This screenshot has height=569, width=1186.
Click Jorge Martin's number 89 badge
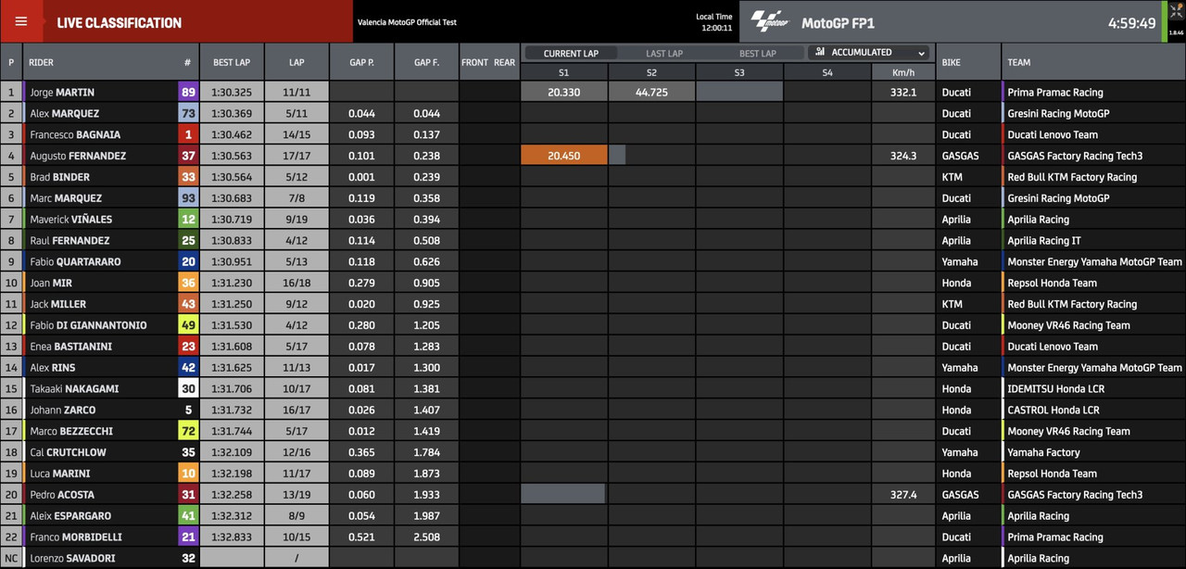click(188, 92)
